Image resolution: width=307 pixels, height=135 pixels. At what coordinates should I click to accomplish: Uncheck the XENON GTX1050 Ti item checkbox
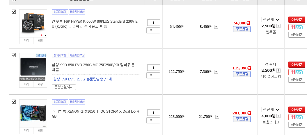[x=13, y=102]
